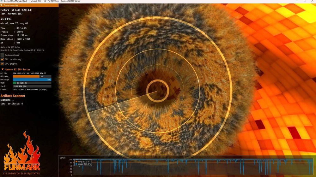Click the Time 00:16:45 row
Image resolution: width=316 pixels, height=177 pixels.
[x=13, y=28]
